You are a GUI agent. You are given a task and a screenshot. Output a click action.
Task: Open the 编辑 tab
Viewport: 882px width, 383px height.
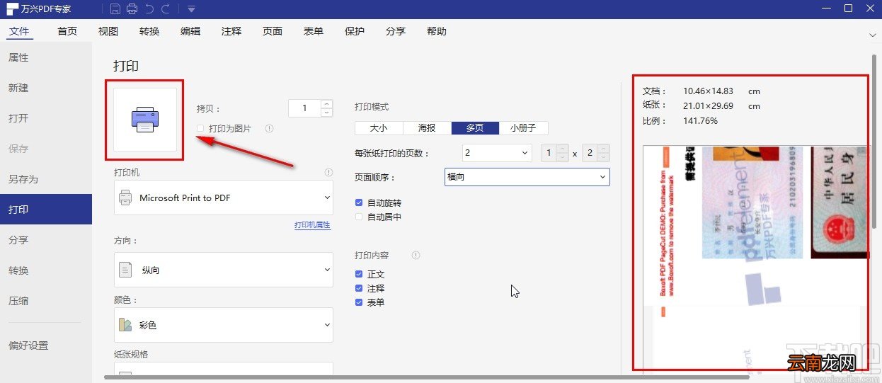(190, 31)
